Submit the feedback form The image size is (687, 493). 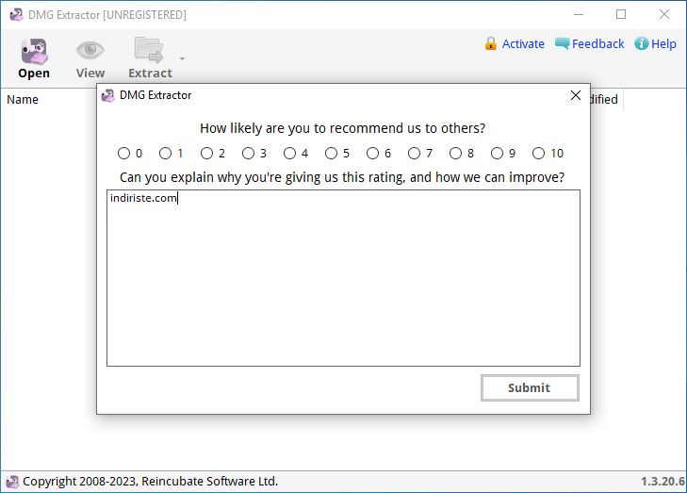pyautogui.click(x=530, y=387)
